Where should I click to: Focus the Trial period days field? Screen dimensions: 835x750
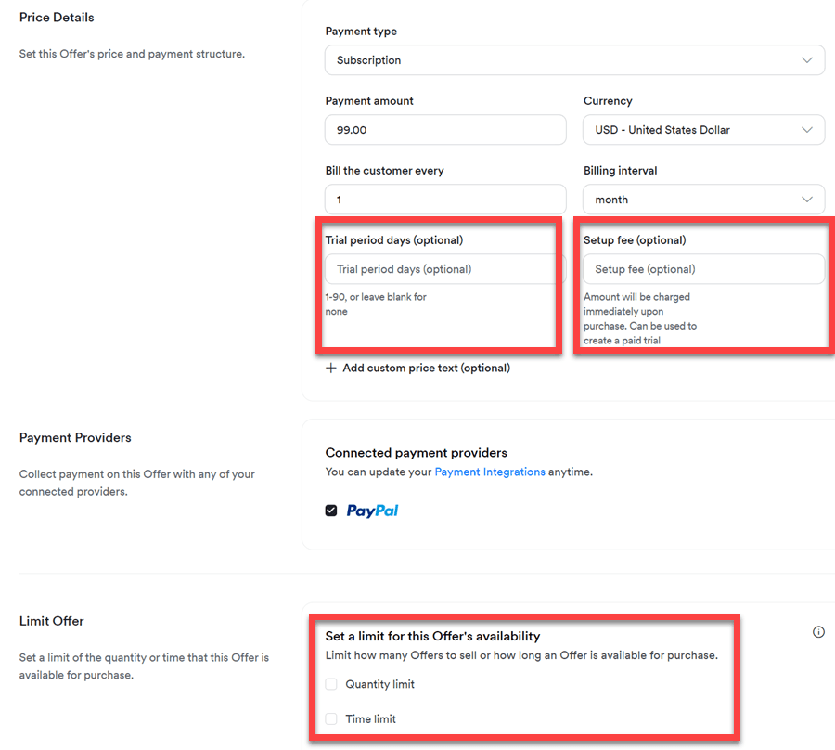pyautogui.click(x=441, y=269)
